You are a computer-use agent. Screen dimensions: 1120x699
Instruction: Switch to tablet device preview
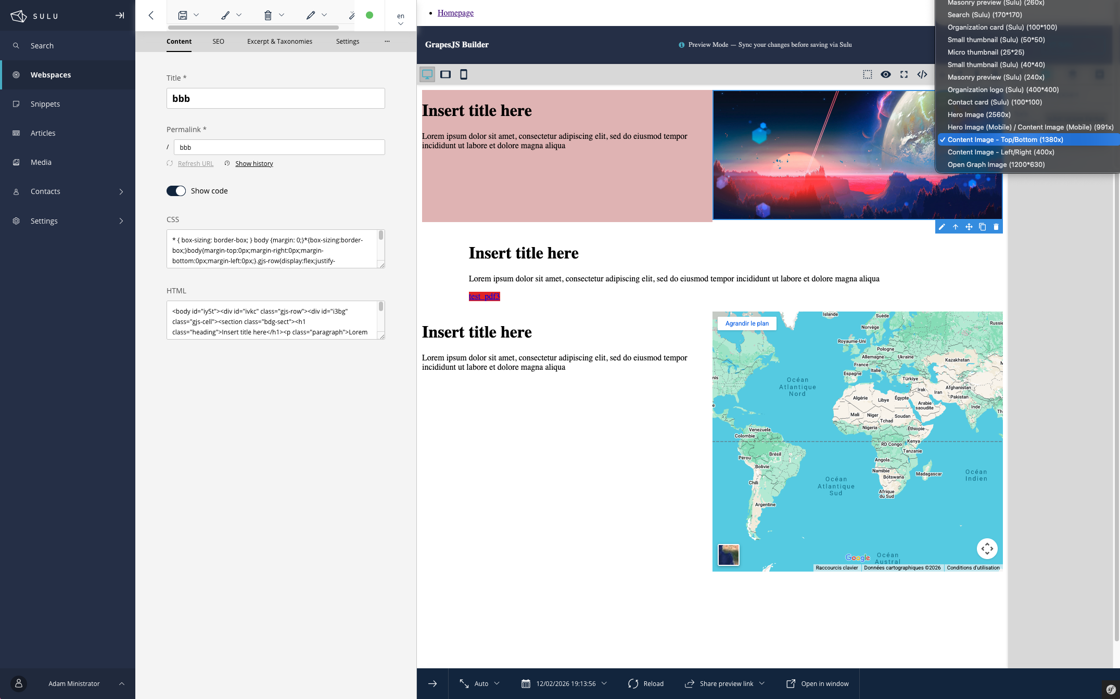tap(446, 74)
